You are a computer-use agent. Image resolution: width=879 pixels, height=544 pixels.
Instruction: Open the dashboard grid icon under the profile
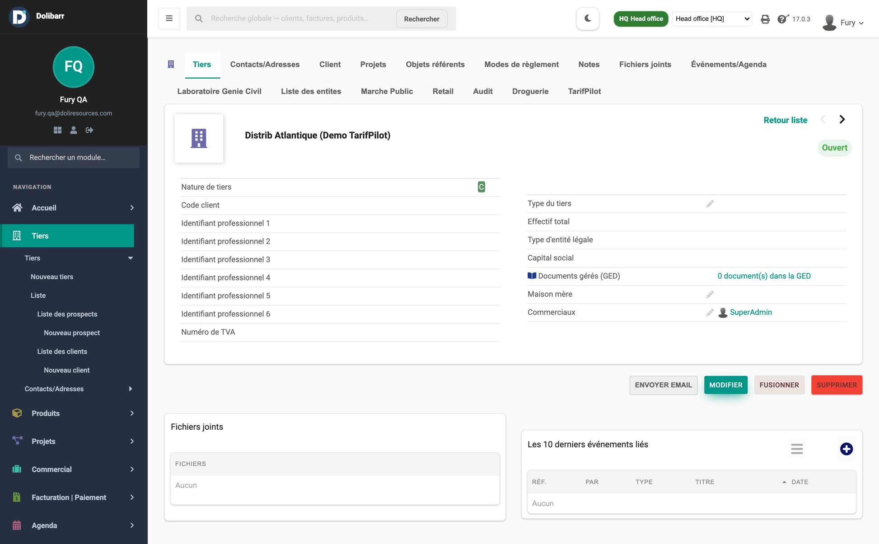57,130
